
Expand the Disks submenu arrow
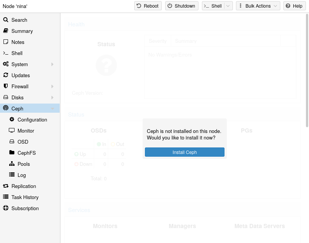tap(52, 97)
